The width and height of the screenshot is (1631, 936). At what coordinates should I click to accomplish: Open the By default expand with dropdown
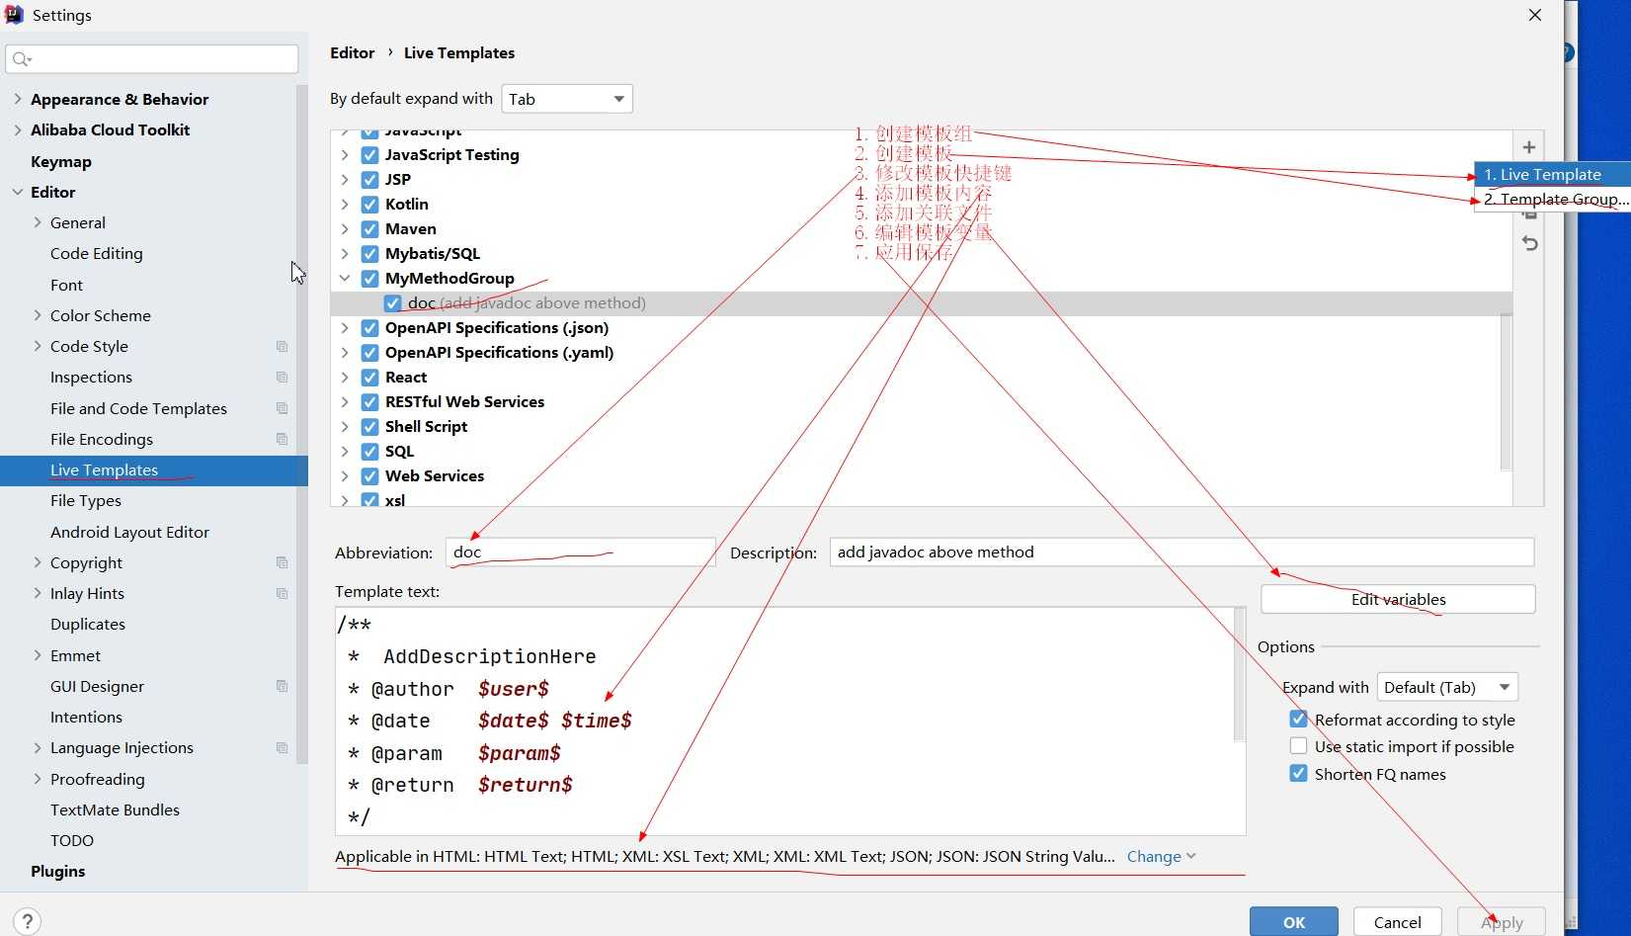pyautogui.click(x=567, y=99)
